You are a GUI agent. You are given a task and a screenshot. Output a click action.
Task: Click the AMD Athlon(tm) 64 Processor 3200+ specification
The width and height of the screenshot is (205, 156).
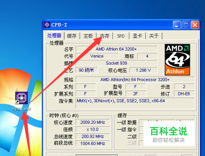coord(135,80)
